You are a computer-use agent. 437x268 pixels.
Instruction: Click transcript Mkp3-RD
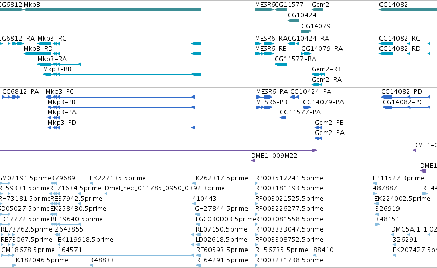point(112,54)
